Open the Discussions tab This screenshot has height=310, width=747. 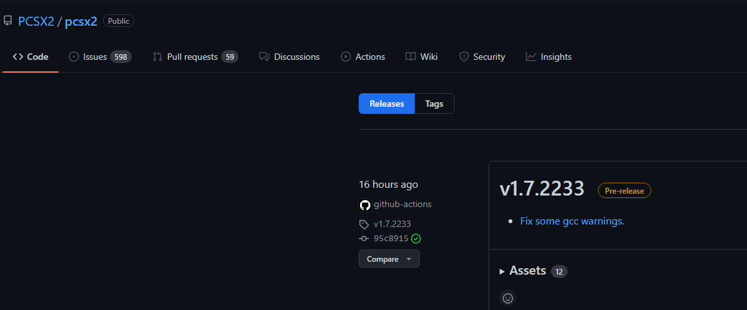coord(289,57)
